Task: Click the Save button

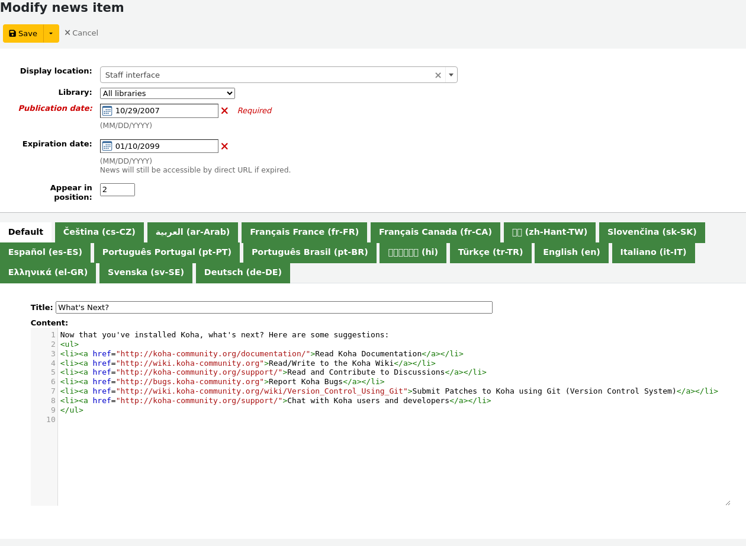Action: [23, 34]
